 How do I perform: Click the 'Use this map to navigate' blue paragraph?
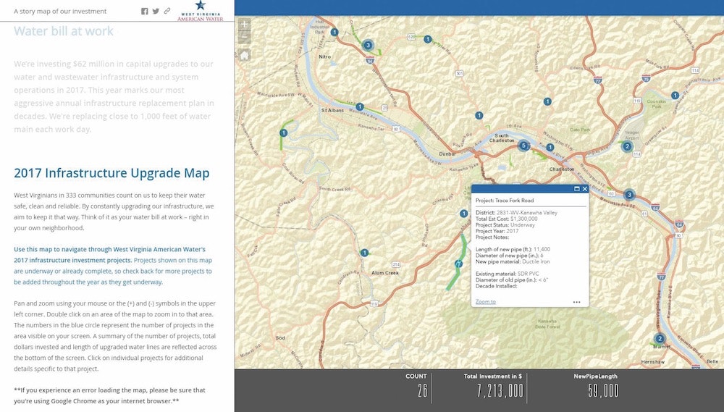113,266
